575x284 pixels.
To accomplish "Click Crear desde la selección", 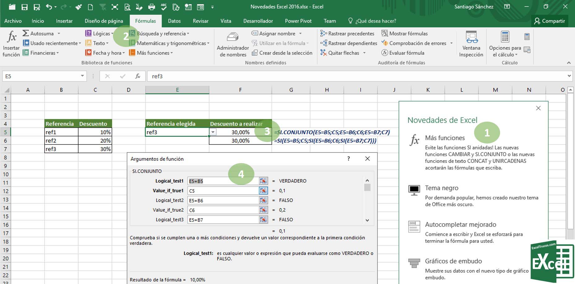I will click(283, 53).
